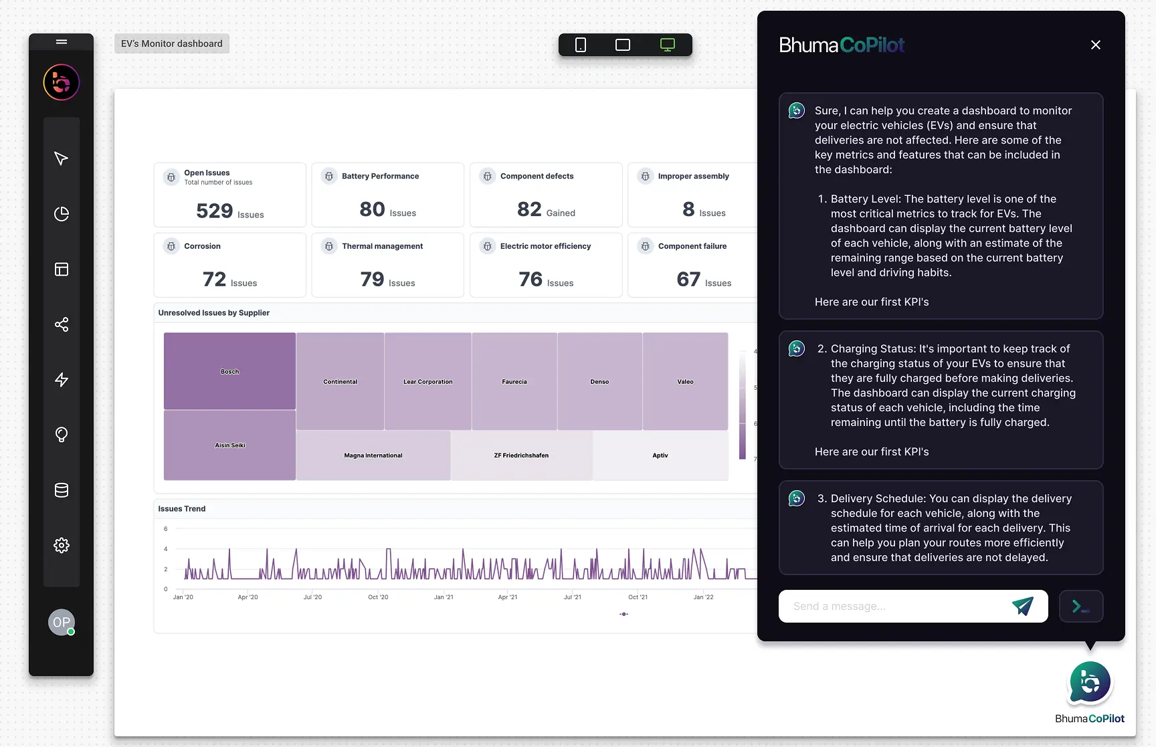1156x747 pixels.
Task: Open the pie chart analytics icon
Action: 61,214
